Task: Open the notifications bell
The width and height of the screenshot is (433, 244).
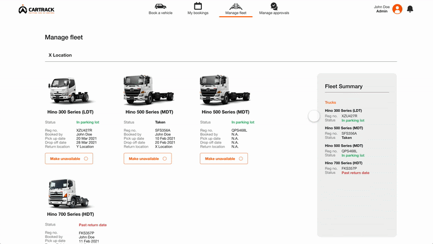Action: [x=410, y=9]
